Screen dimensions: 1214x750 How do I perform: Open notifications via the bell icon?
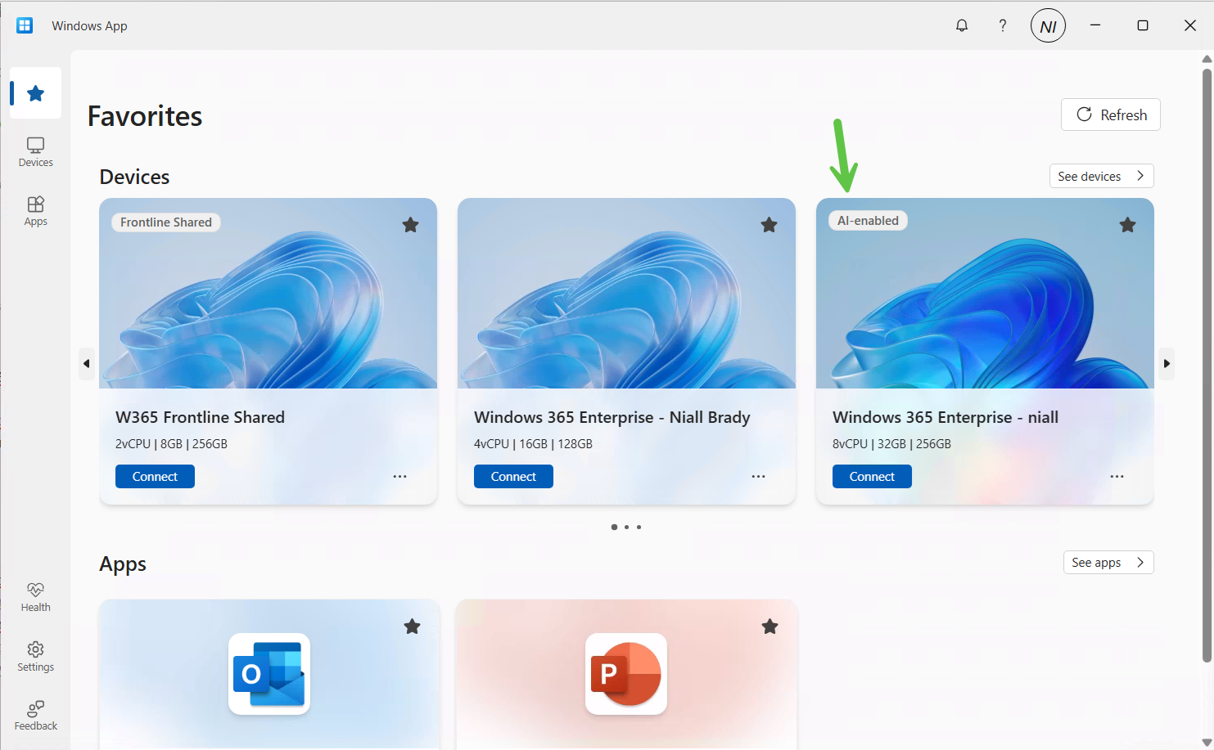[962, 25]
